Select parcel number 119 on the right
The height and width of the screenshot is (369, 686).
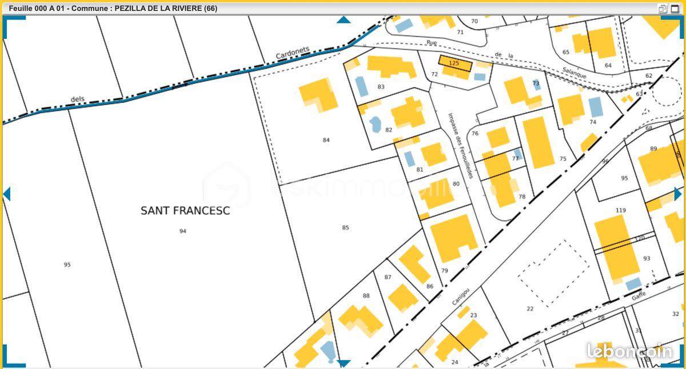click(x=621, y=210)
